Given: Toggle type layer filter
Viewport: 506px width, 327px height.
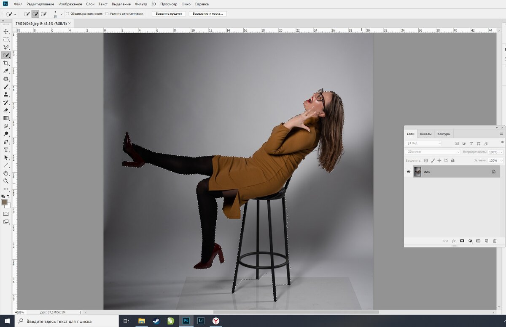Looking at the screenshot, I should [x=471, y=144].
